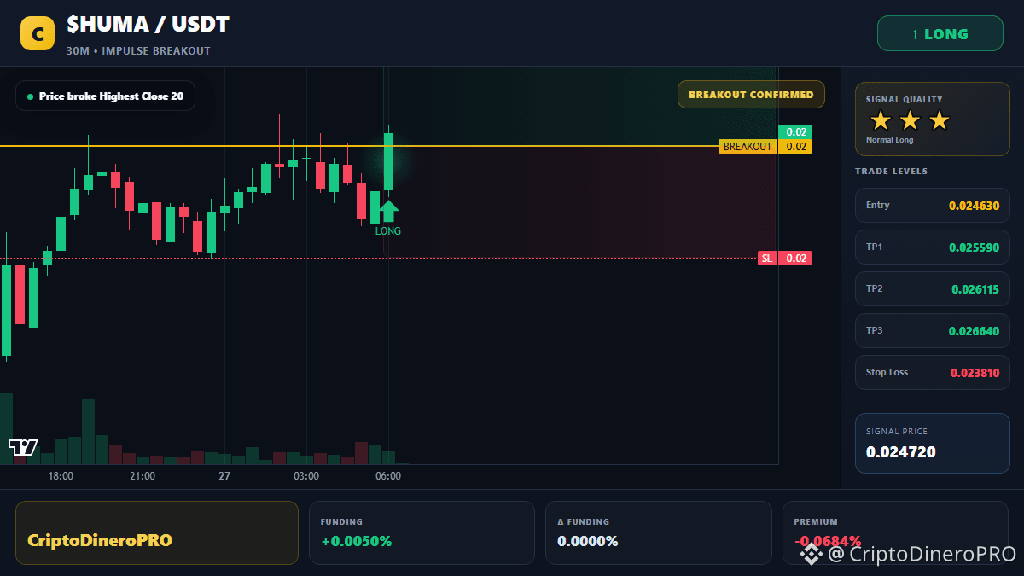Select the Stop Loss 0.023810 row
The height and width of the screenshot is (576, 1024).
(932, 372)
